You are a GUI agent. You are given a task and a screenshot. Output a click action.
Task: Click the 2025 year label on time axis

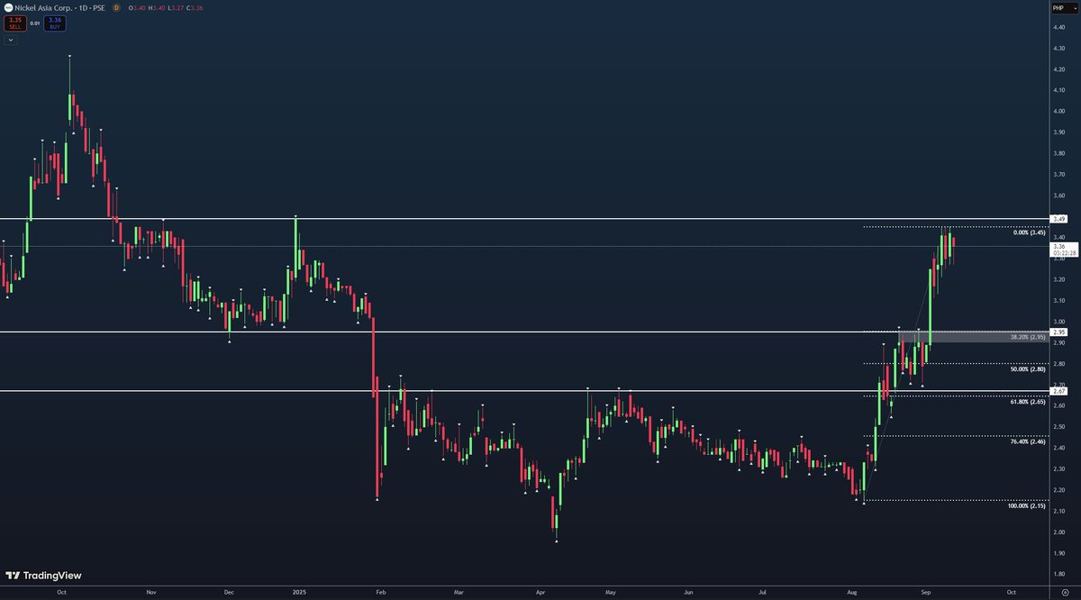[299, 592]
